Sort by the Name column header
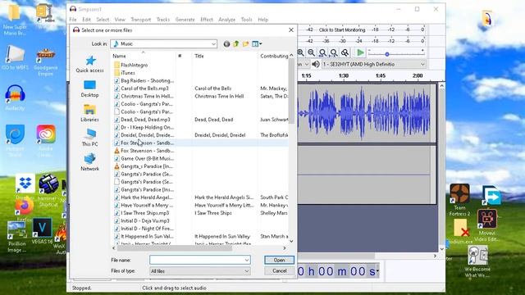 click(x=144, y=56)
